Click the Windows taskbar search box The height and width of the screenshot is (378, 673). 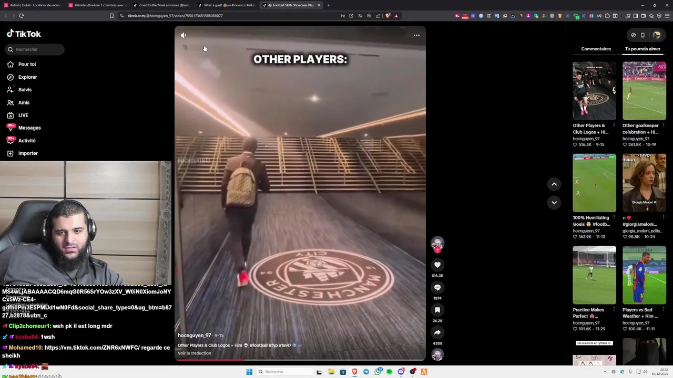click(284, 372)
